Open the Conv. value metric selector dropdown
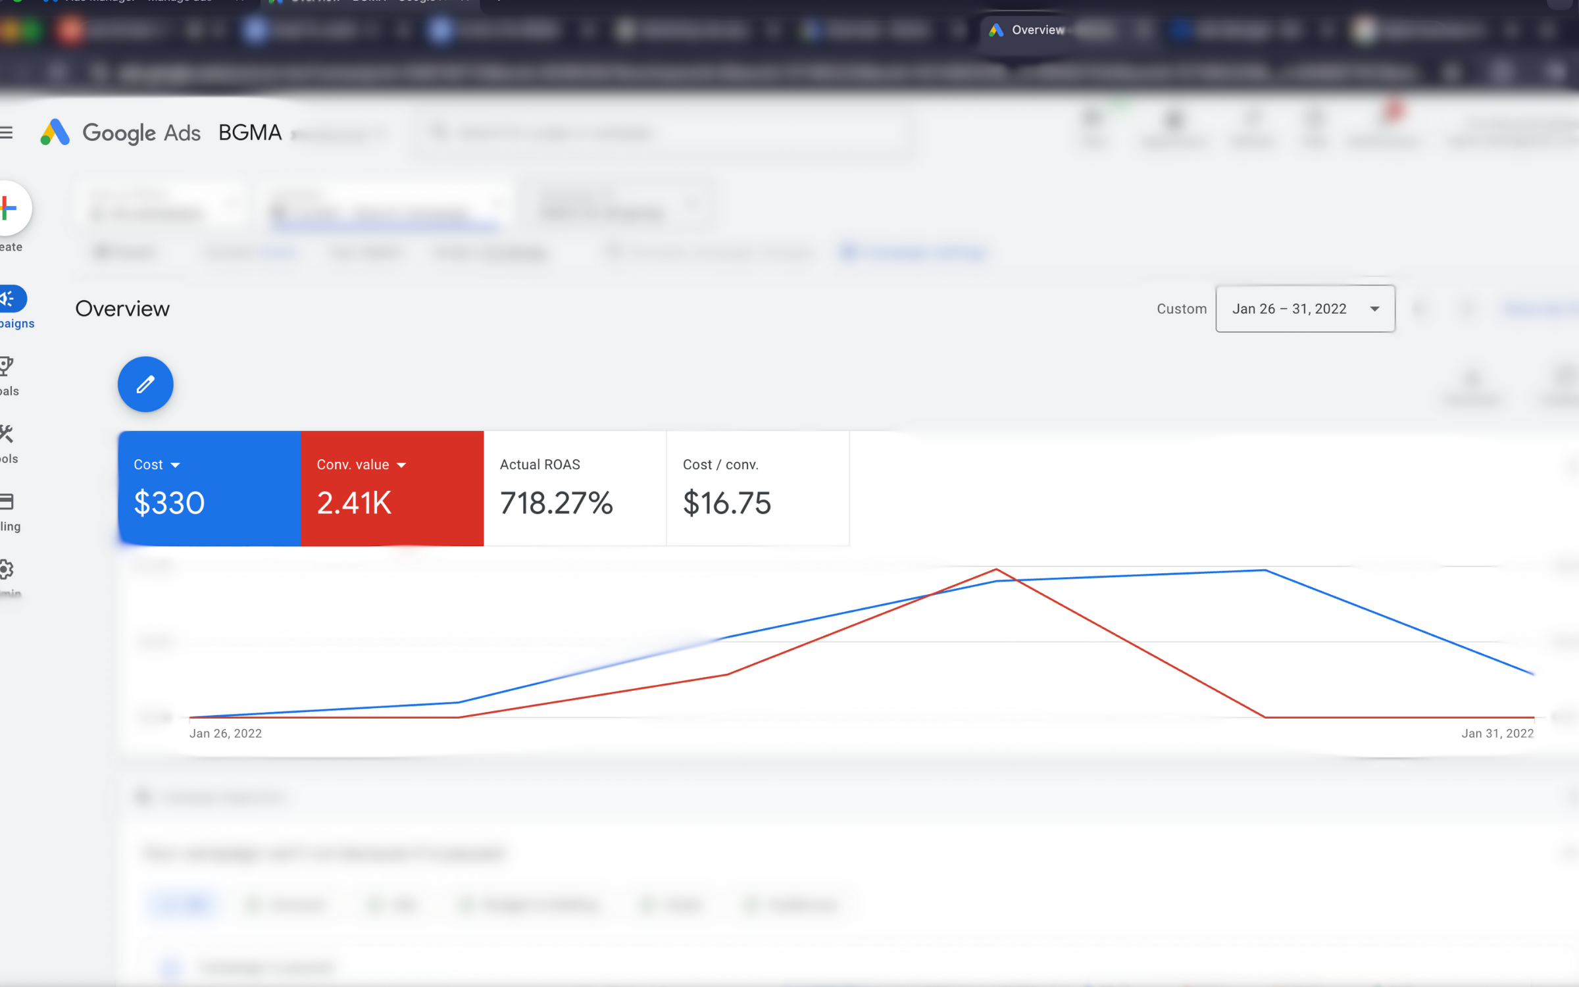 [401, 464]
